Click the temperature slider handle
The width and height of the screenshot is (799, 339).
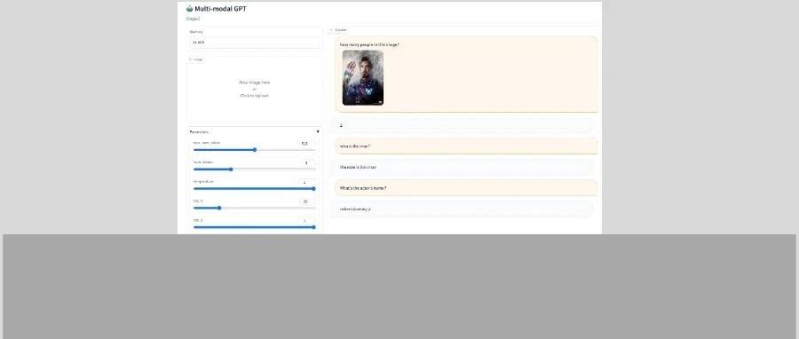tap(313, 188)
